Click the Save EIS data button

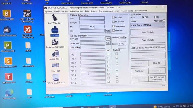point(148,40)
